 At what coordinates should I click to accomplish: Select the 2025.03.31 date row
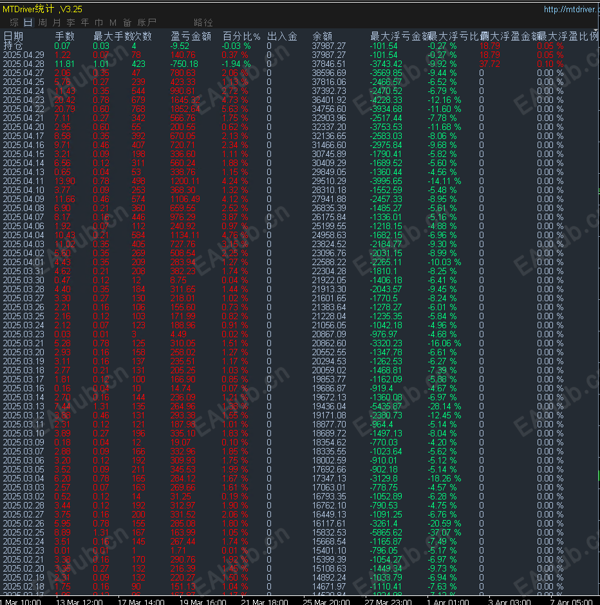coord(24,271)
